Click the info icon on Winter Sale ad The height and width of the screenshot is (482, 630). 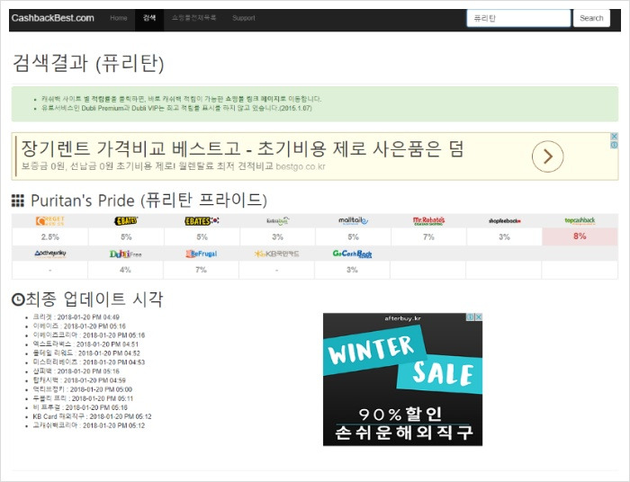point(470,317)
